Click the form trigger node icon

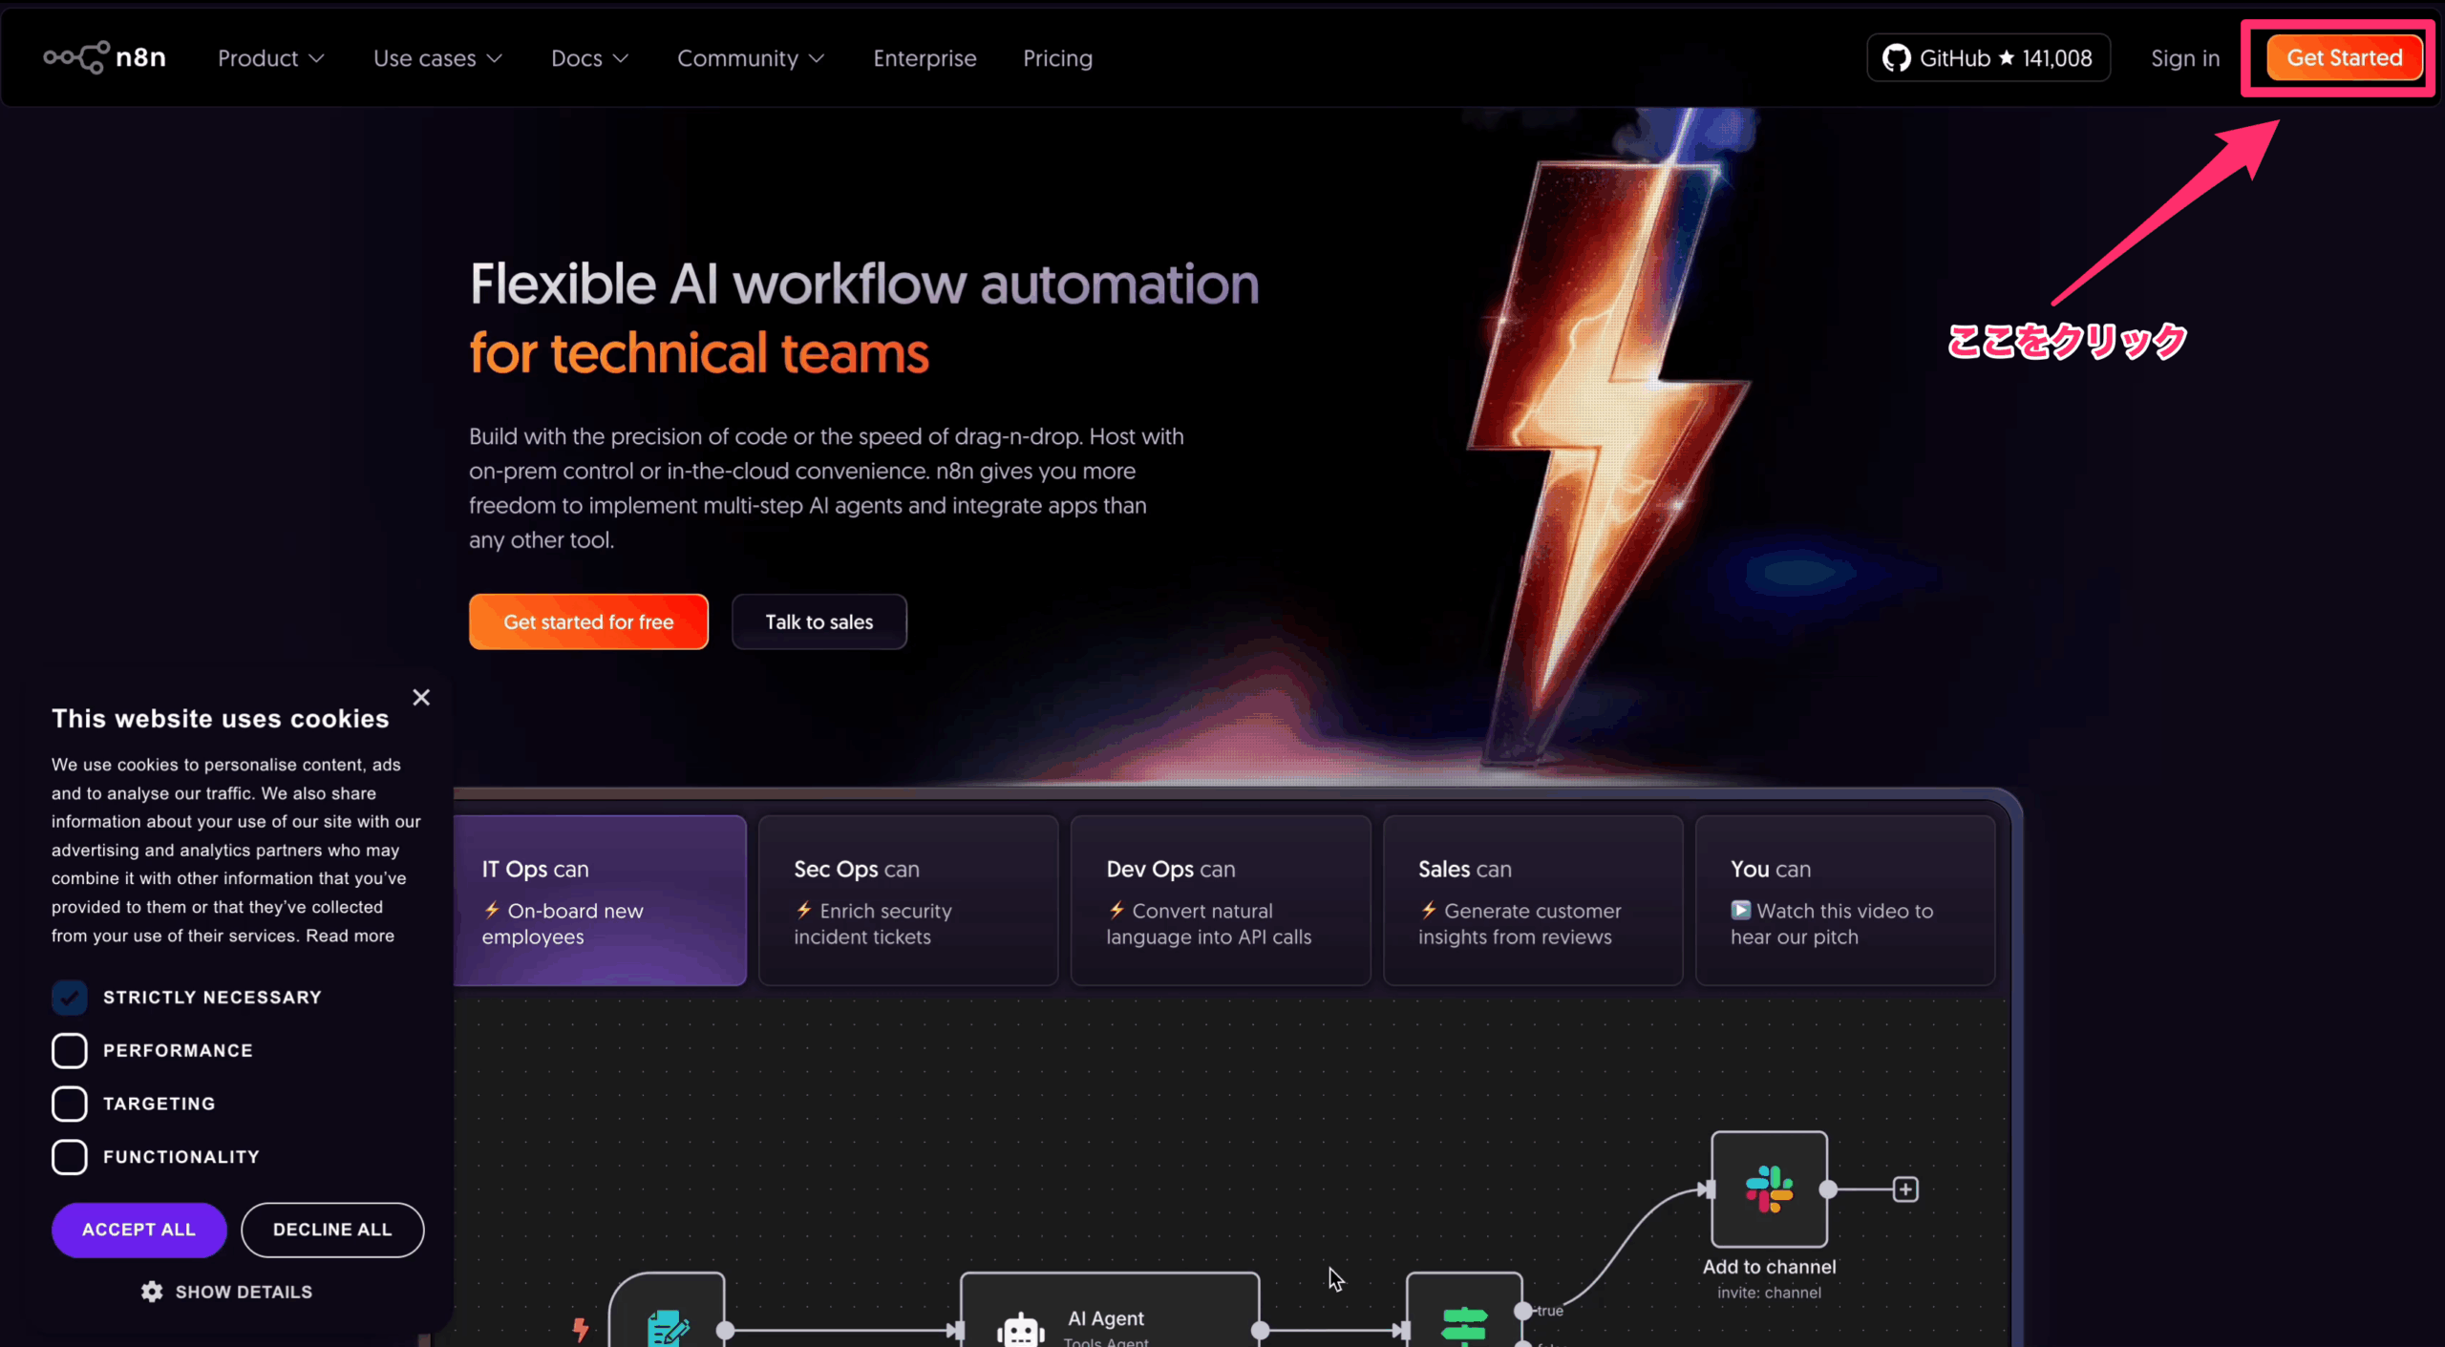[668, 1327]
